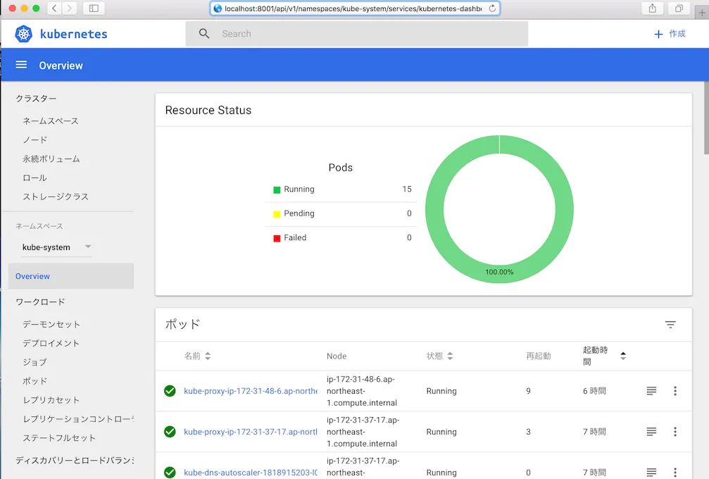Screen dimensions: 709x479
Task: Open the filter icon in ポッド card
Action: point(670,324)
